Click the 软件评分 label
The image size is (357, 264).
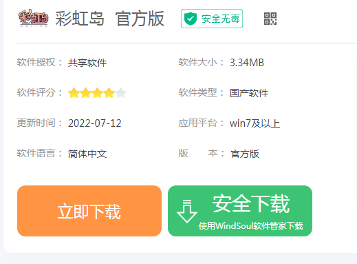point(36,92)
